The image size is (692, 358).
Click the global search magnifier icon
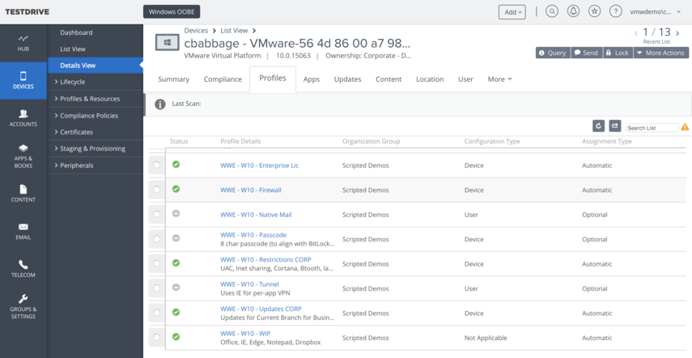point(552,11)
